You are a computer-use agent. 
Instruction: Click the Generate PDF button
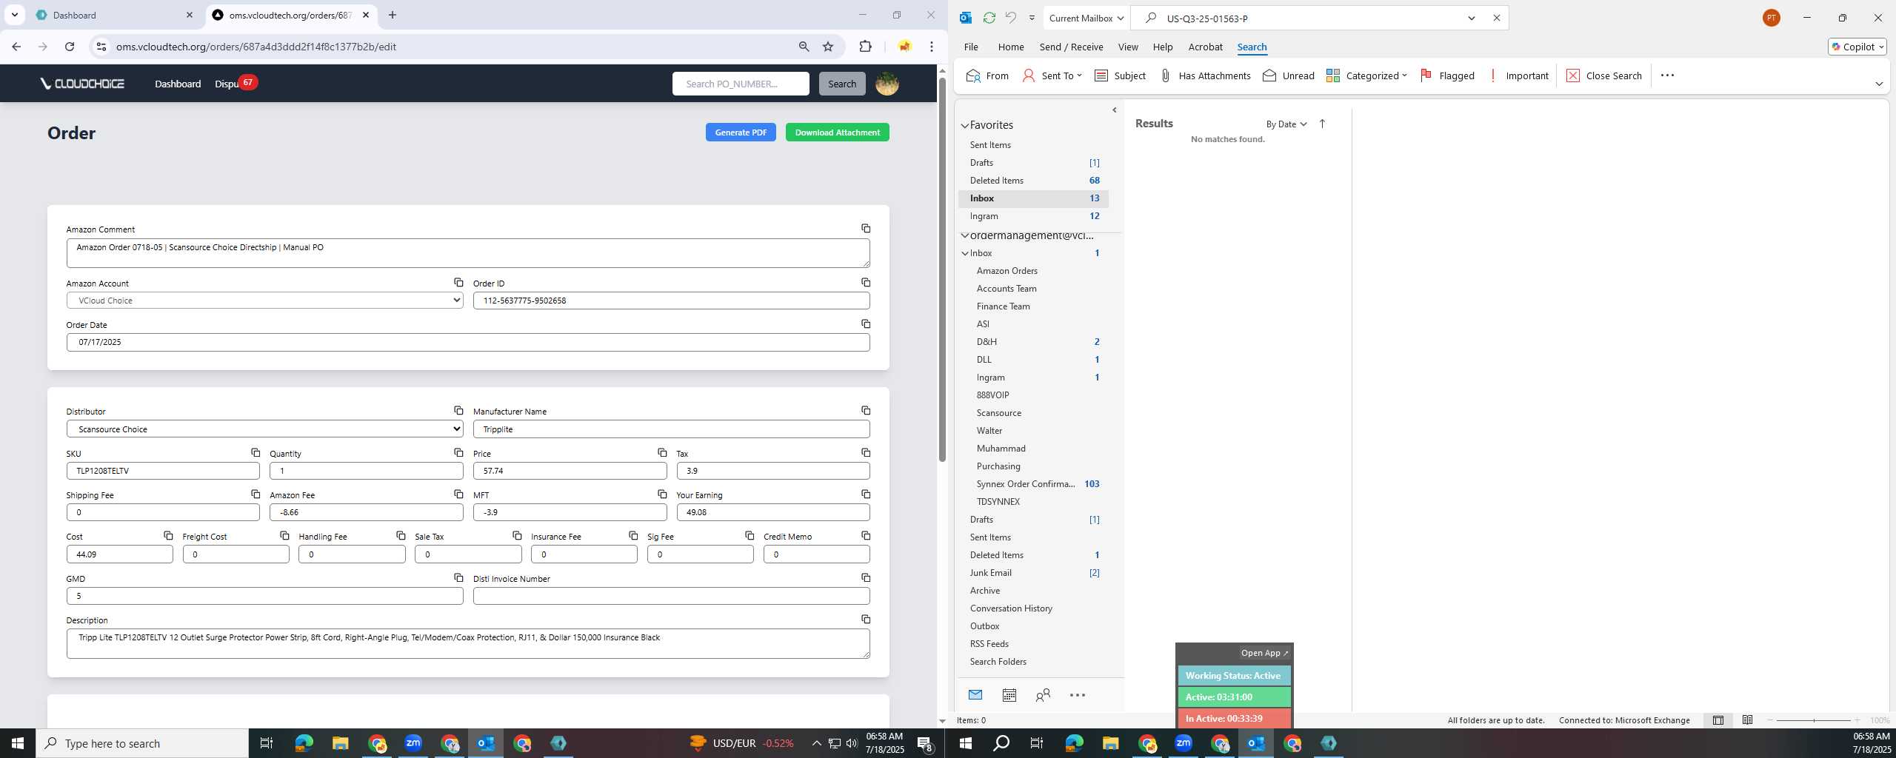click(x=741, y=133)
